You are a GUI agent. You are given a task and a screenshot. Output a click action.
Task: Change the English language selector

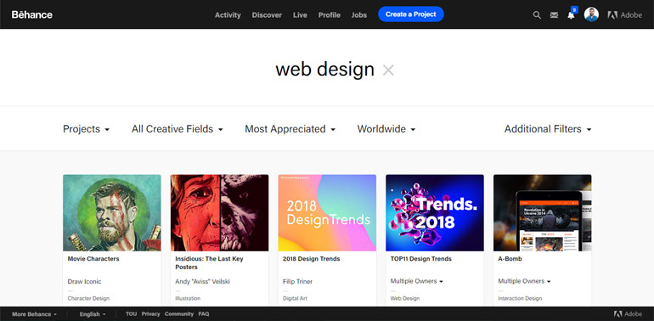[93, 314]
